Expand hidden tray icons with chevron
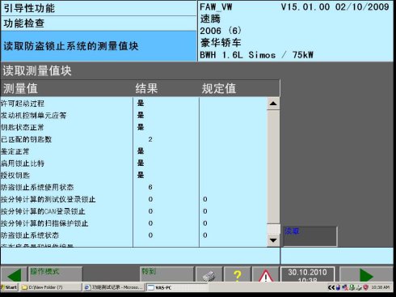 [331, 287]
